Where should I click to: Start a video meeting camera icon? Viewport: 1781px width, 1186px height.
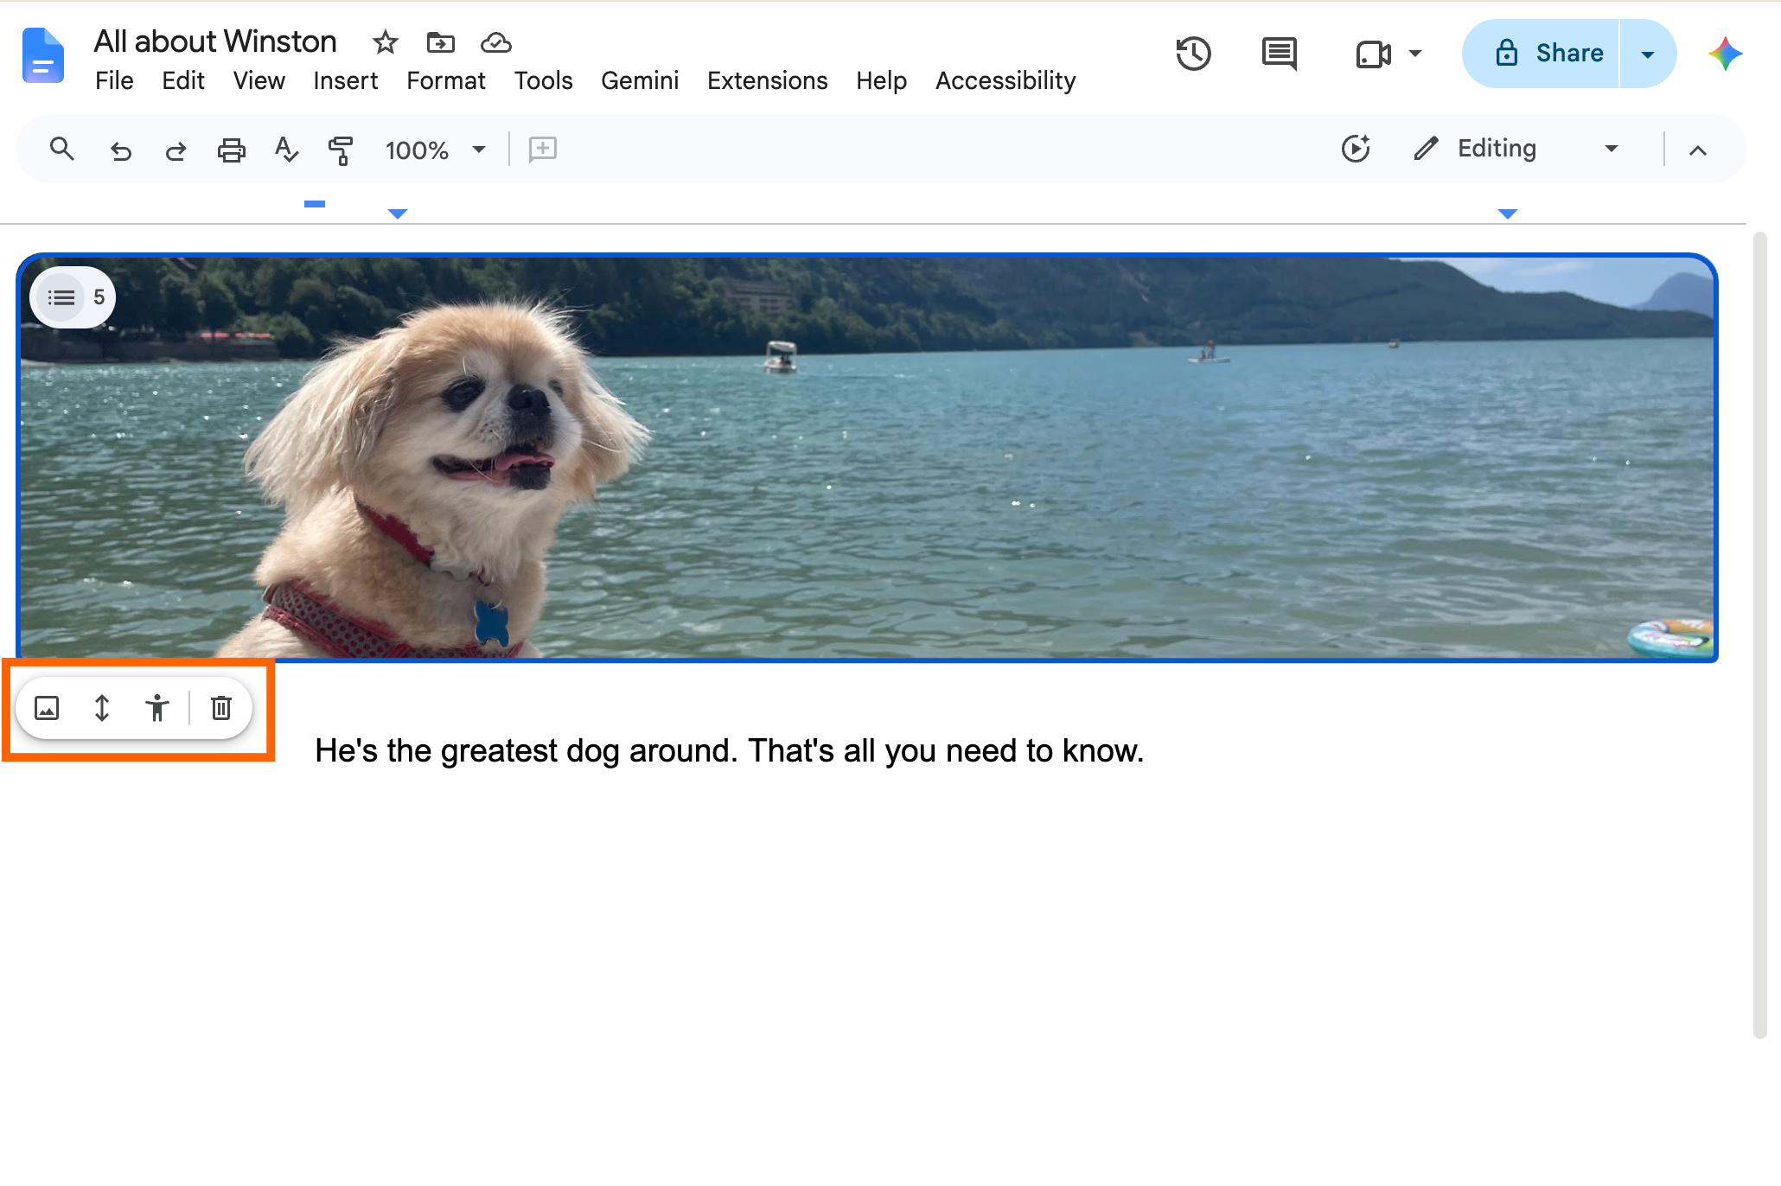1373,54
